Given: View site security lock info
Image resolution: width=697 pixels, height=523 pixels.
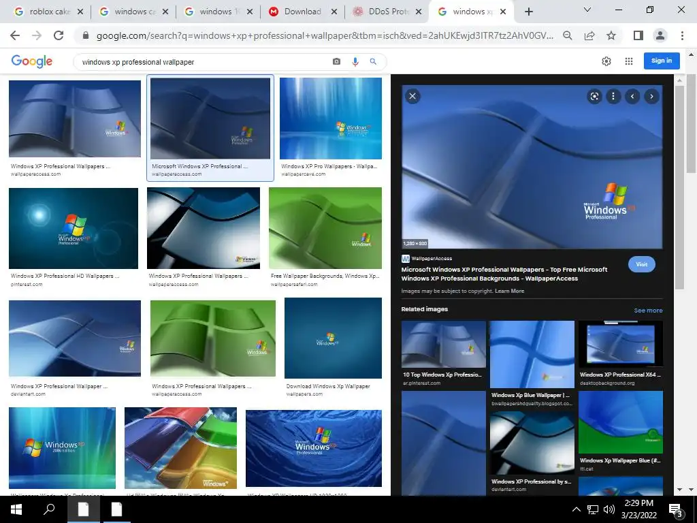Looking at the screenshot, I should pos(86,35).
